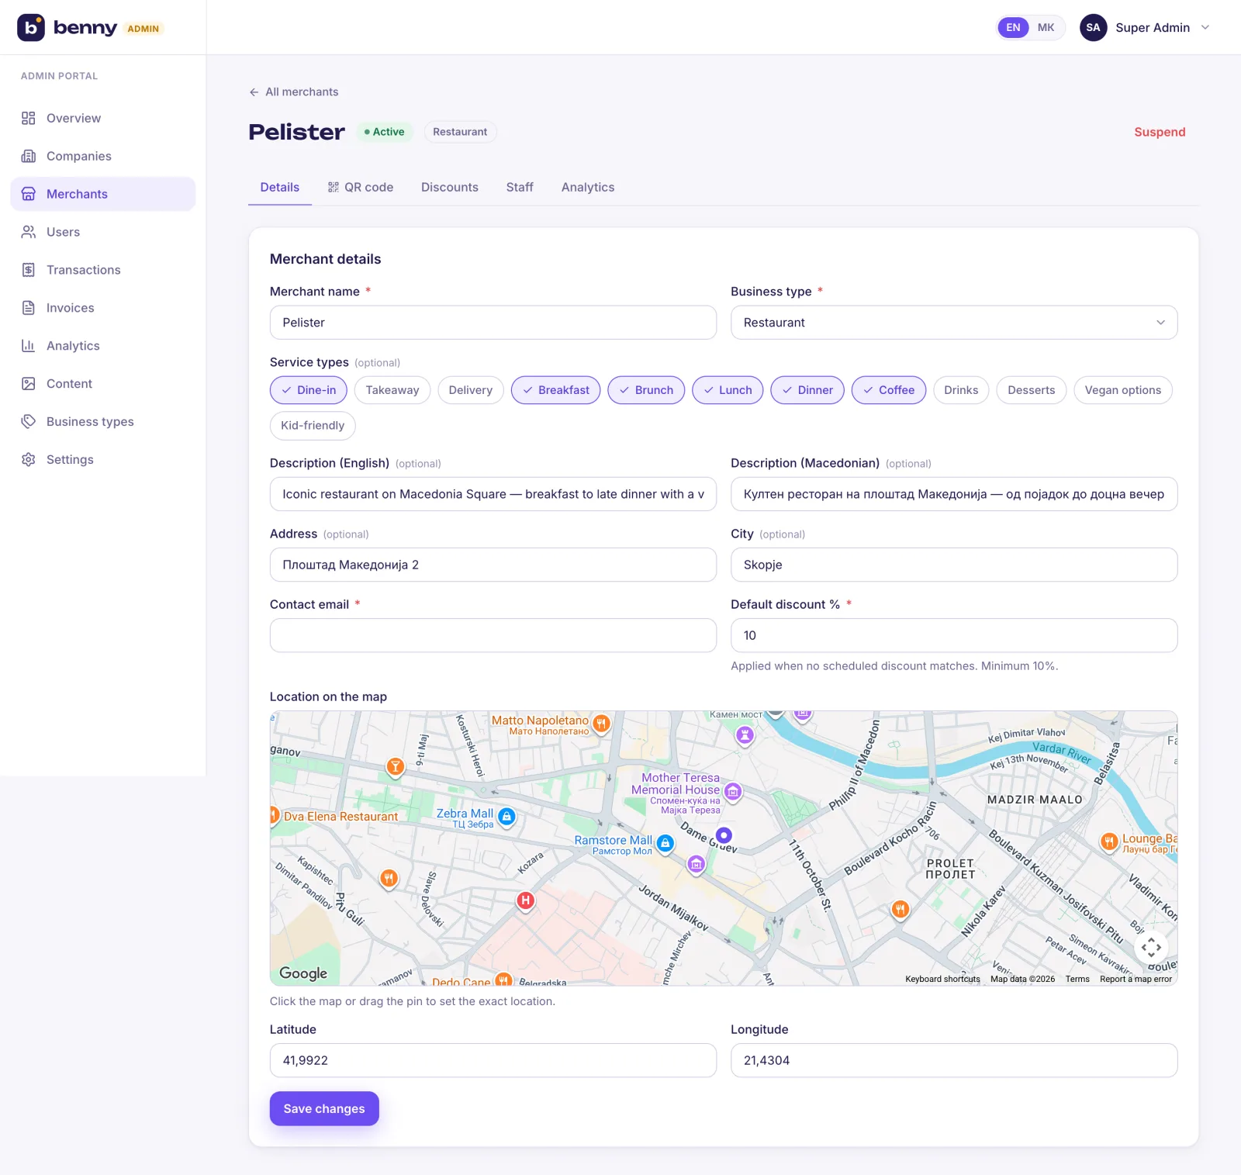Click the purple location pin on map

(724, 835)
